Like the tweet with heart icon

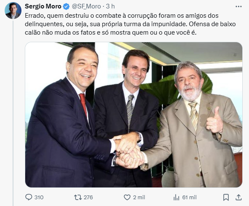(x=127, y=197)
